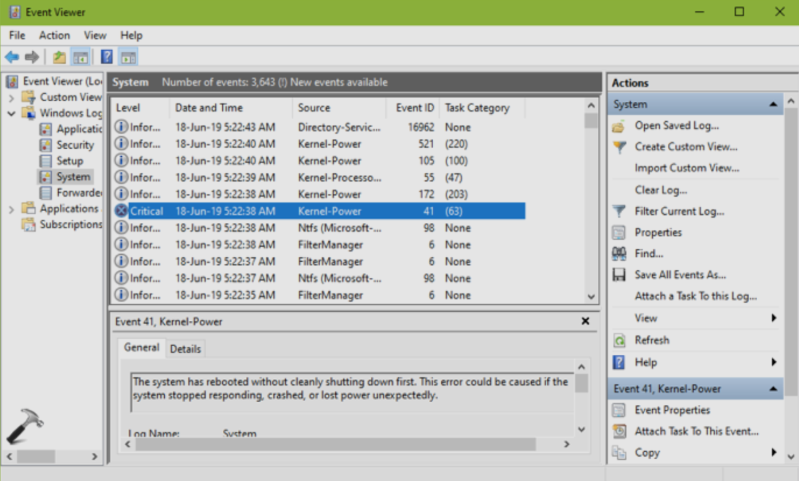The width and height of the screenshot is (799, 481).
Task: Click Clear Log in Actions pane
Action: [x=660, y=190]
